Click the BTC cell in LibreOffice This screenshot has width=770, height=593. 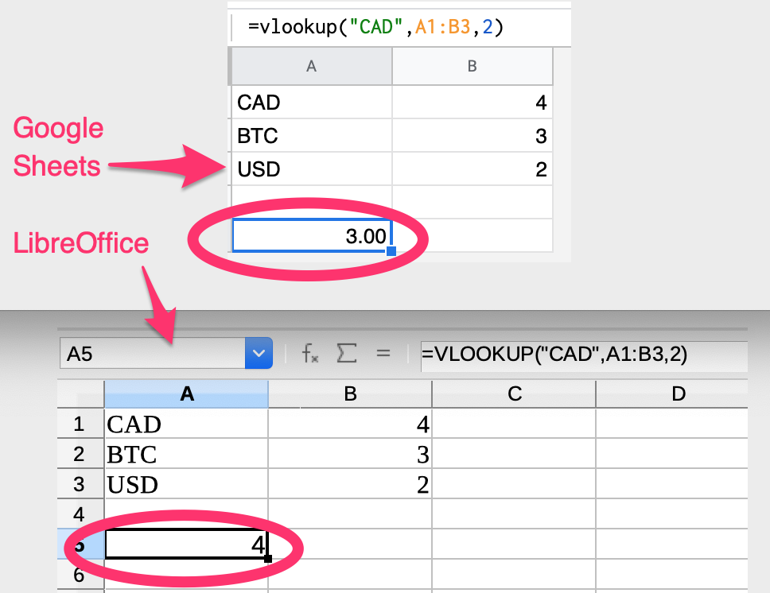pos(187,454)
